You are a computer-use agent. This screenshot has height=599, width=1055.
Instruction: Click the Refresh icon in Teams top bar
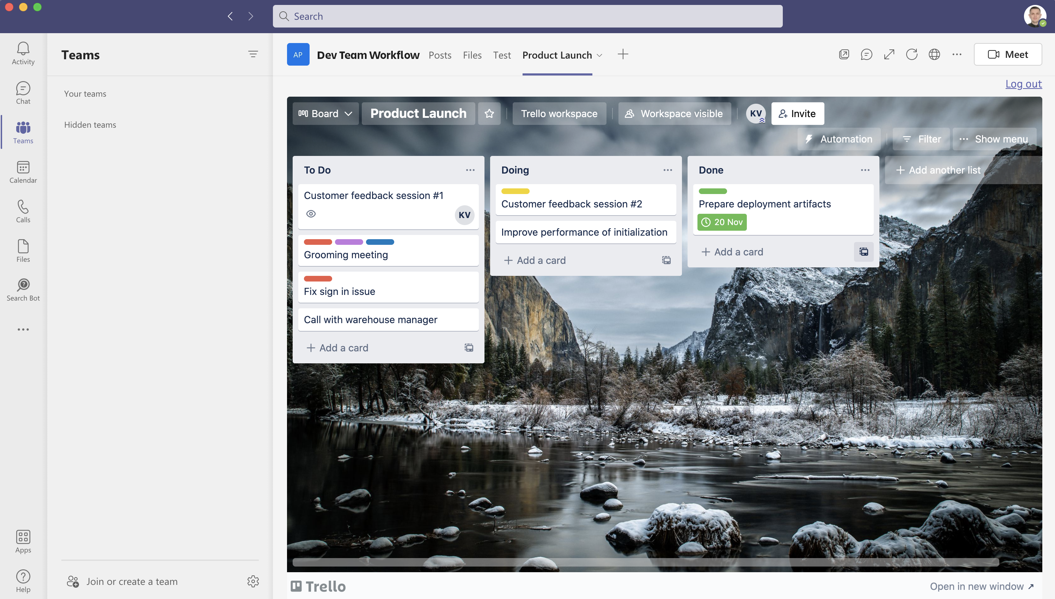pos(911,54)
